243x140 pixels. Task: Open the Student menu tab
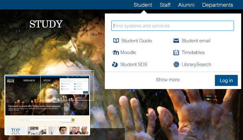[x=143, y=5]
